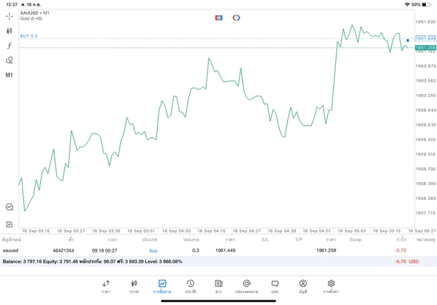
Task: Open the History clock tab
Action: [191, 286]
